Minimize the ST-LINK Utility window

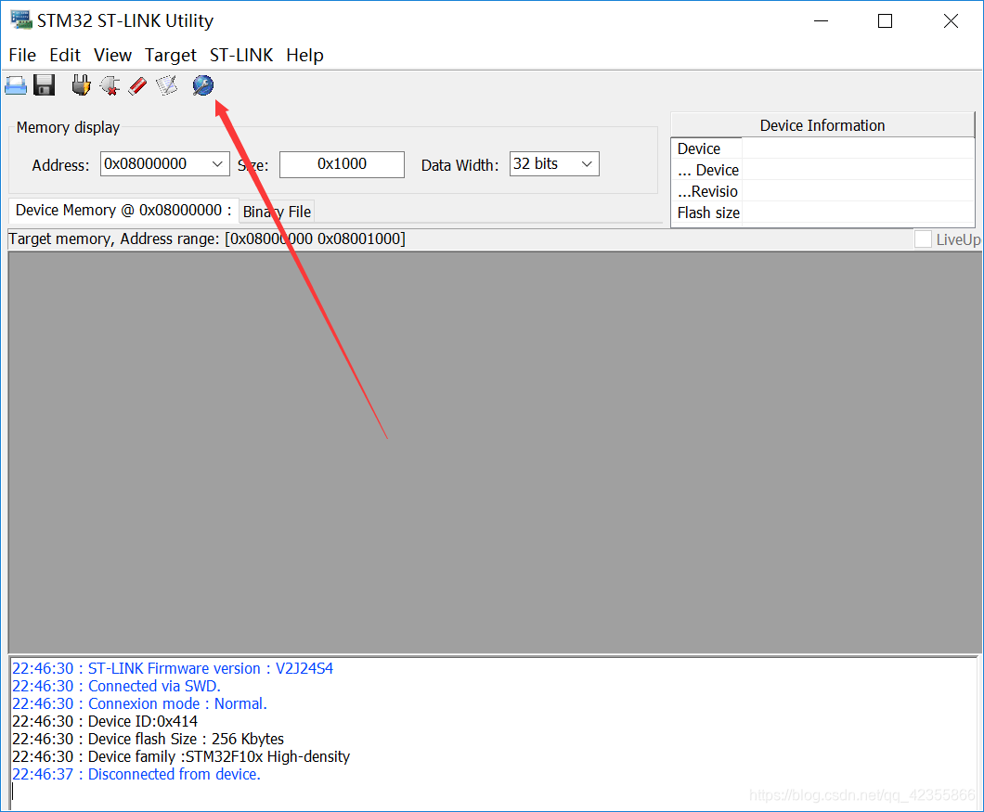tap(821, 20)
